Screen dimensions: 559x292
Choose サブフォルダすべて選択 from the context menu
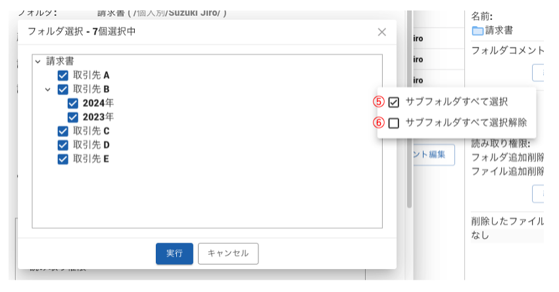(x=456, y=102)
